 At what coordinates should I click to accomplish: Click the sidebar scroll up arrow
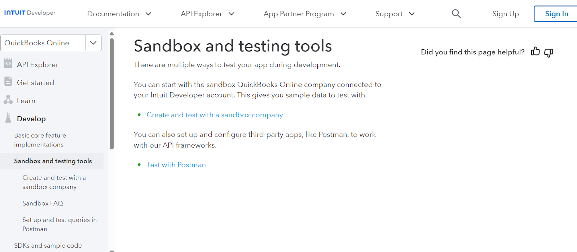coord(112,34)
